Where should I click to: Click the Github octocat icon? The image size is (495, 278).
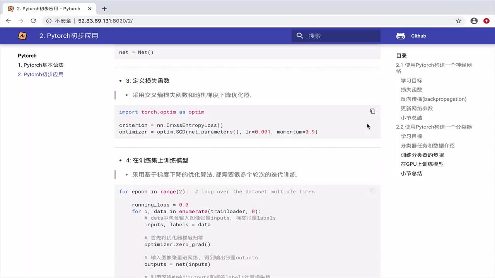[x=401, y=36]
